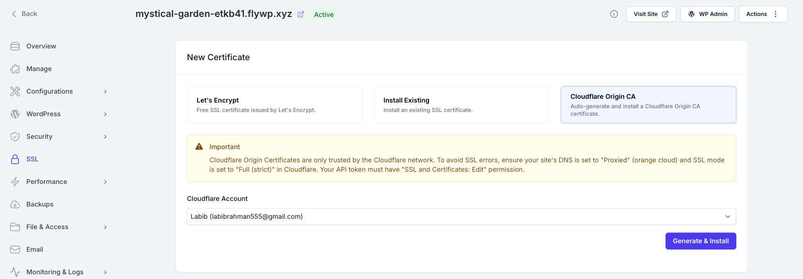Click the warning triangle icon in Important notice
Screen dimensions: 803x279
199,147
